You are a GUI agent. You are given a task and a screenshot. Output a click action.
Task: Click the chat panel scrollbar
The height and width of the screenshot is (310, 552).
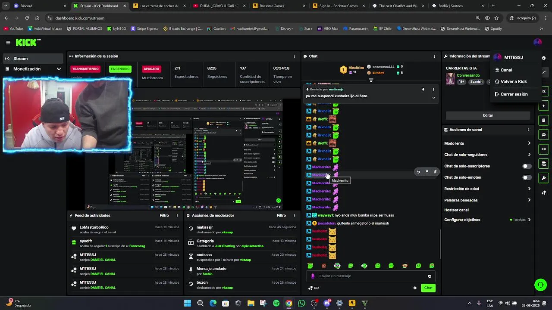point(440,245)
